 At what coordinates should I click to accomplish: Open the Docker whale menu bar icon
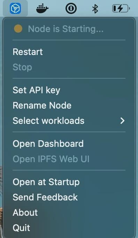click(x=43, y=8)
